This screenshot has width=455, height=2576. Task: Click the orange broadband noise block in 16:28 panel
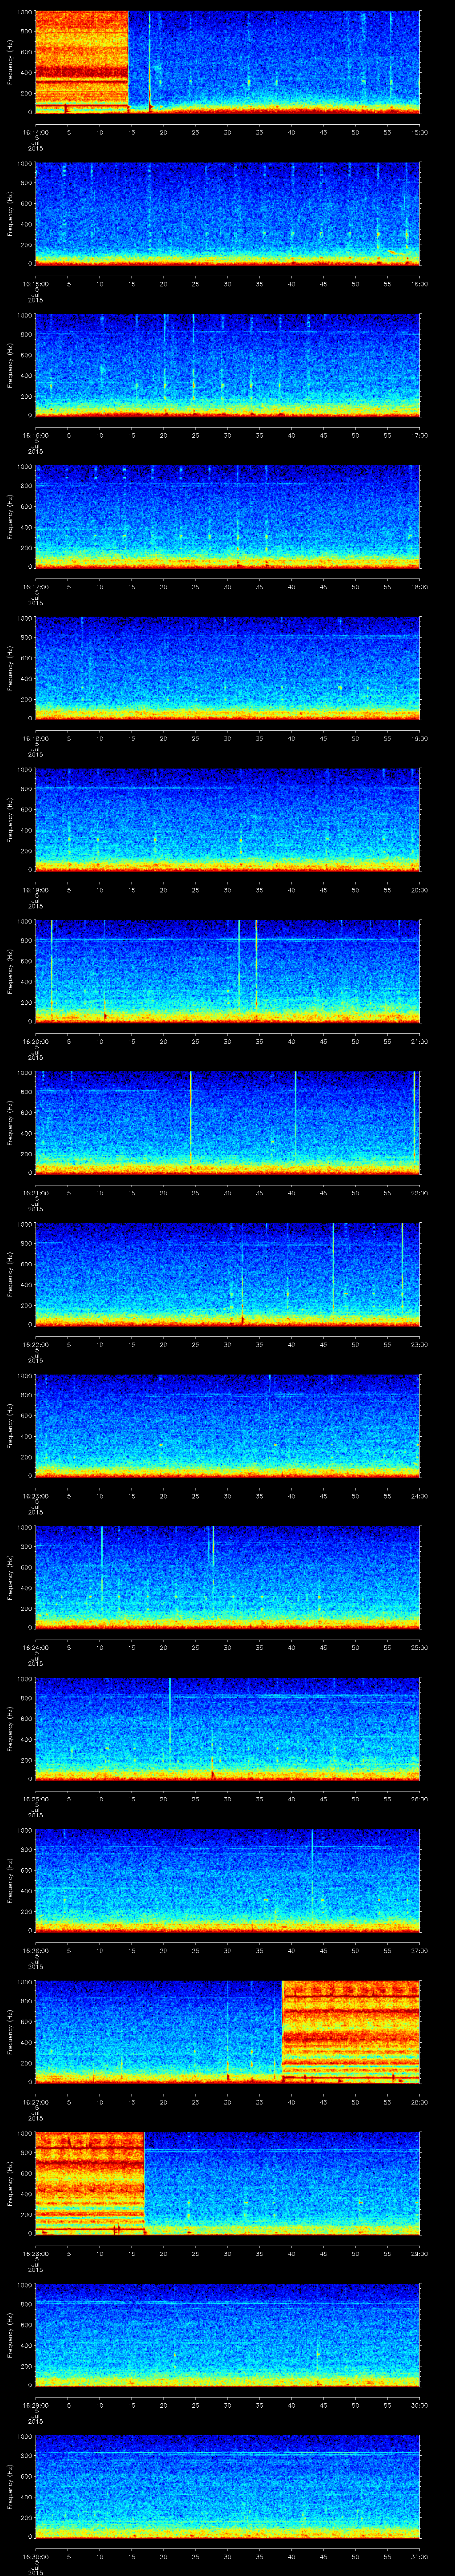pos(90,2182)
